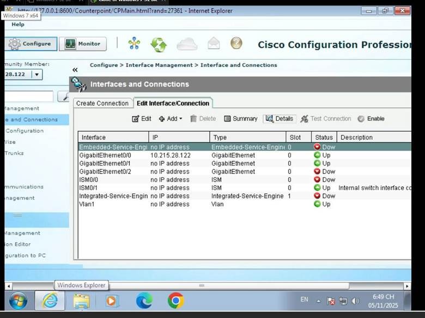Open interface Summary view
The height and width of the screenshot is (318, 425).
[x=240, y=119]
